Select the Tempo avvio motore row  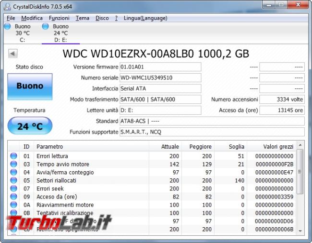152,164
